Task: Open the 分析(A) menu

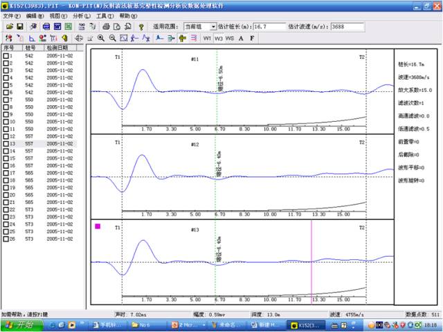Action: [81, 15]
